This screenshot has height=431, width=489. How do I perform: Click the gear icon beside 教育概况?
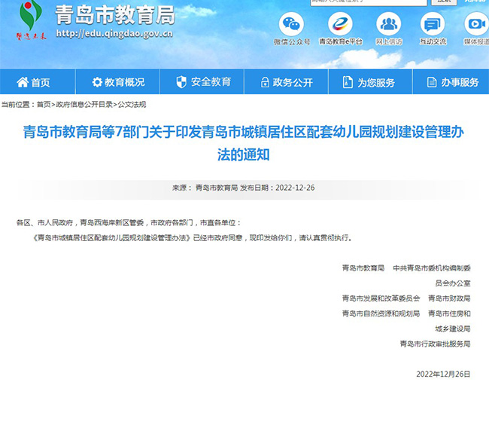click(97, 82)
